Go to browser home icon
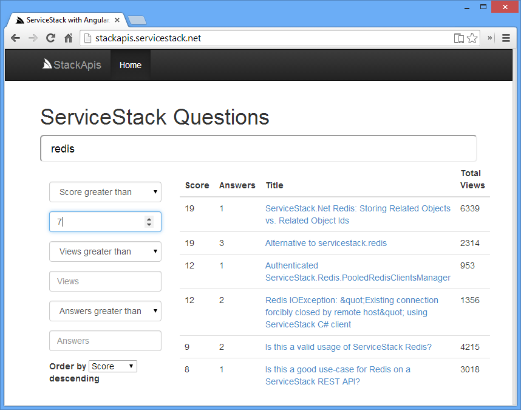 69,38
